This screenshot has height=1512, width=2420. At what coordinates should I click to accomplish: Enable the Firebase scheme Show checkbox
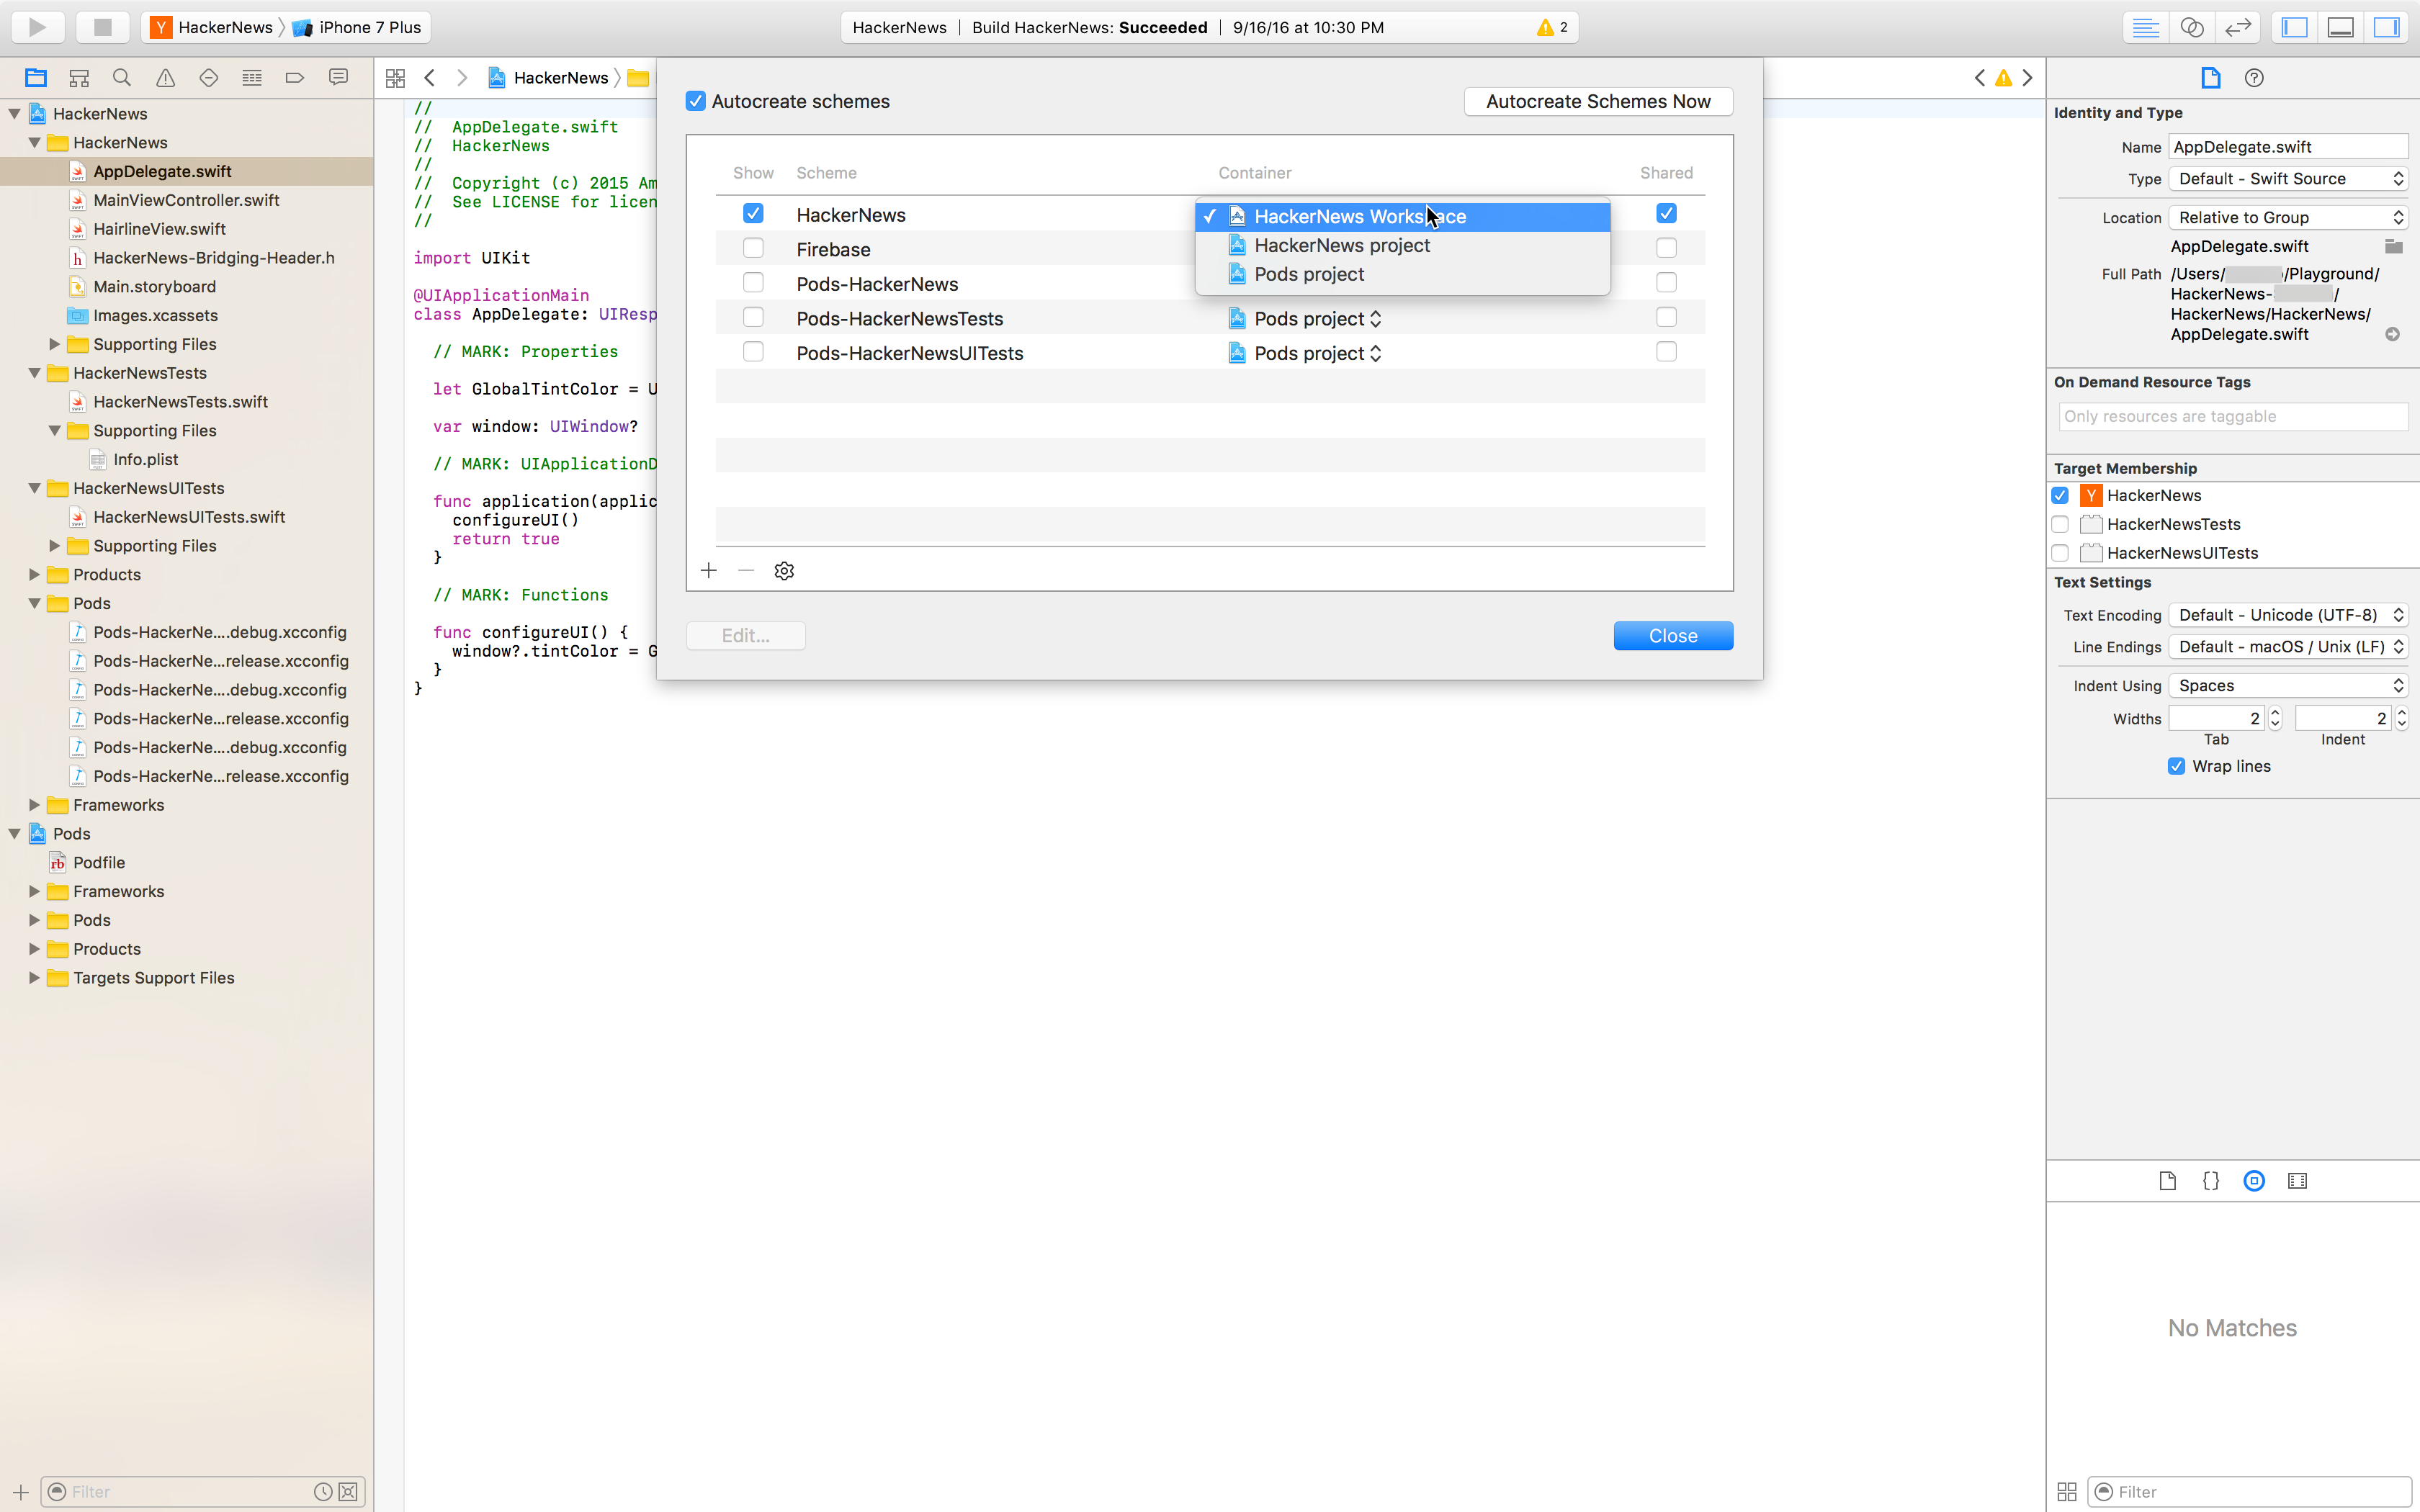[x=753, y=248]
